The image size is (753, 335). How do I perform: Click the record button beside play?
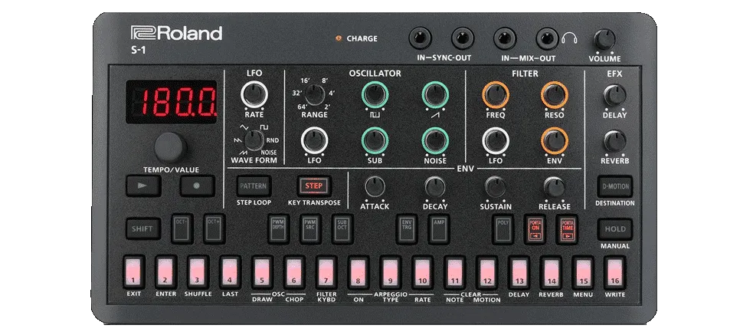coord(198,186)
